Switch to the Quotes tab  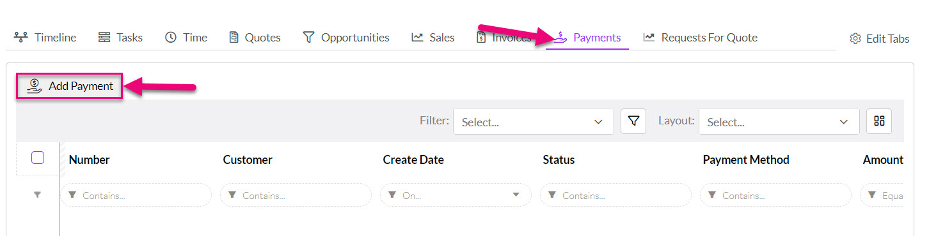point(255,38)
